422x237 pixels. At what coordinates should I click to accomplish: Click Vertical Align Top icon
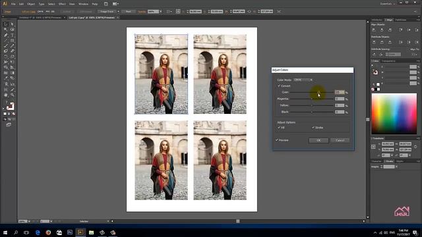tap(401, 30)
